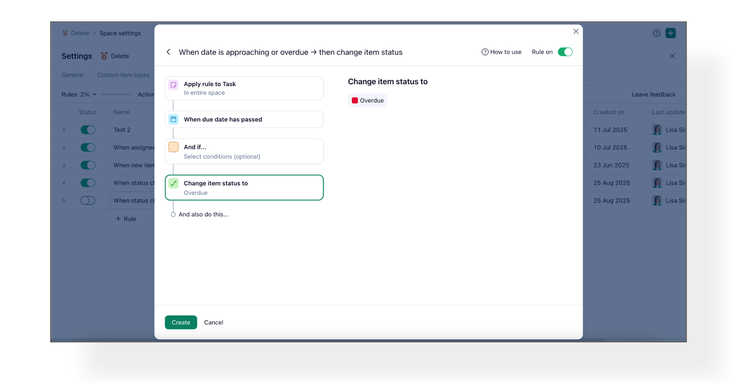Click the dashed And if condition icon
The width and height of the screenshot is (732, 383).
[174, 147]
